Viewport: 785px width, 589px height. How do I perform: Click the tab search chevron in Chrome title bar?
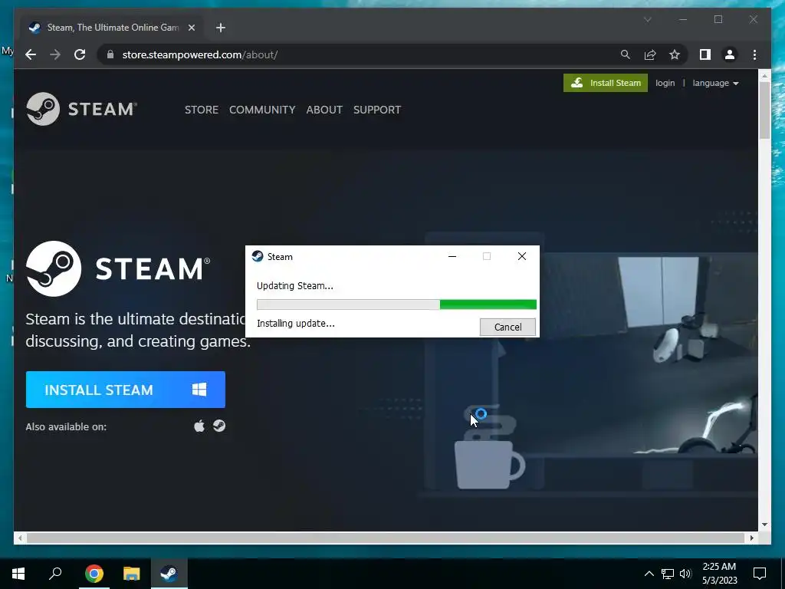pyautogui.click(x=647, y=19)
